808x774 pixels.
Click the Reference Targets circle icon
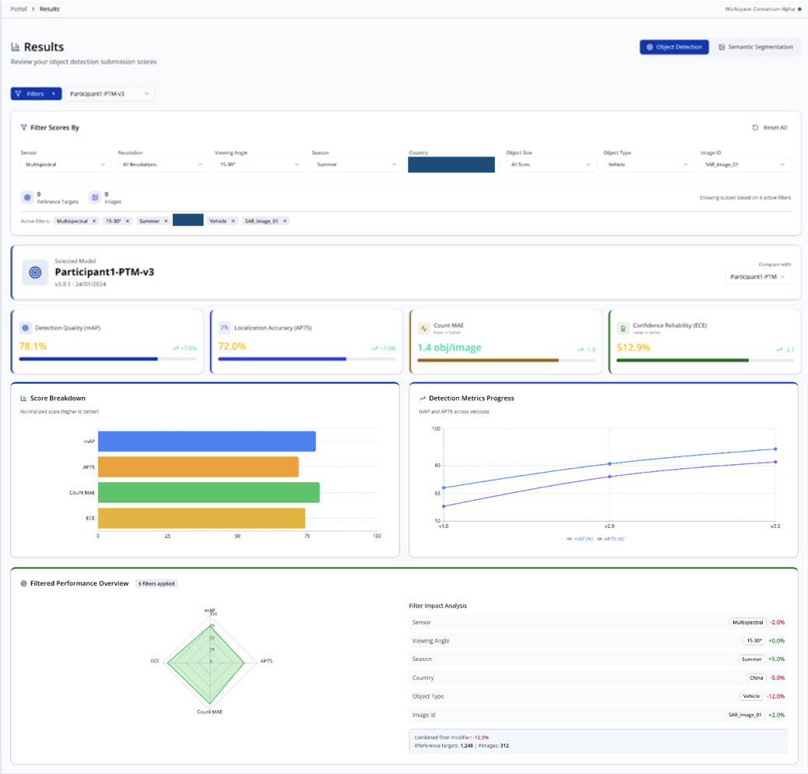tap(27, 197)
